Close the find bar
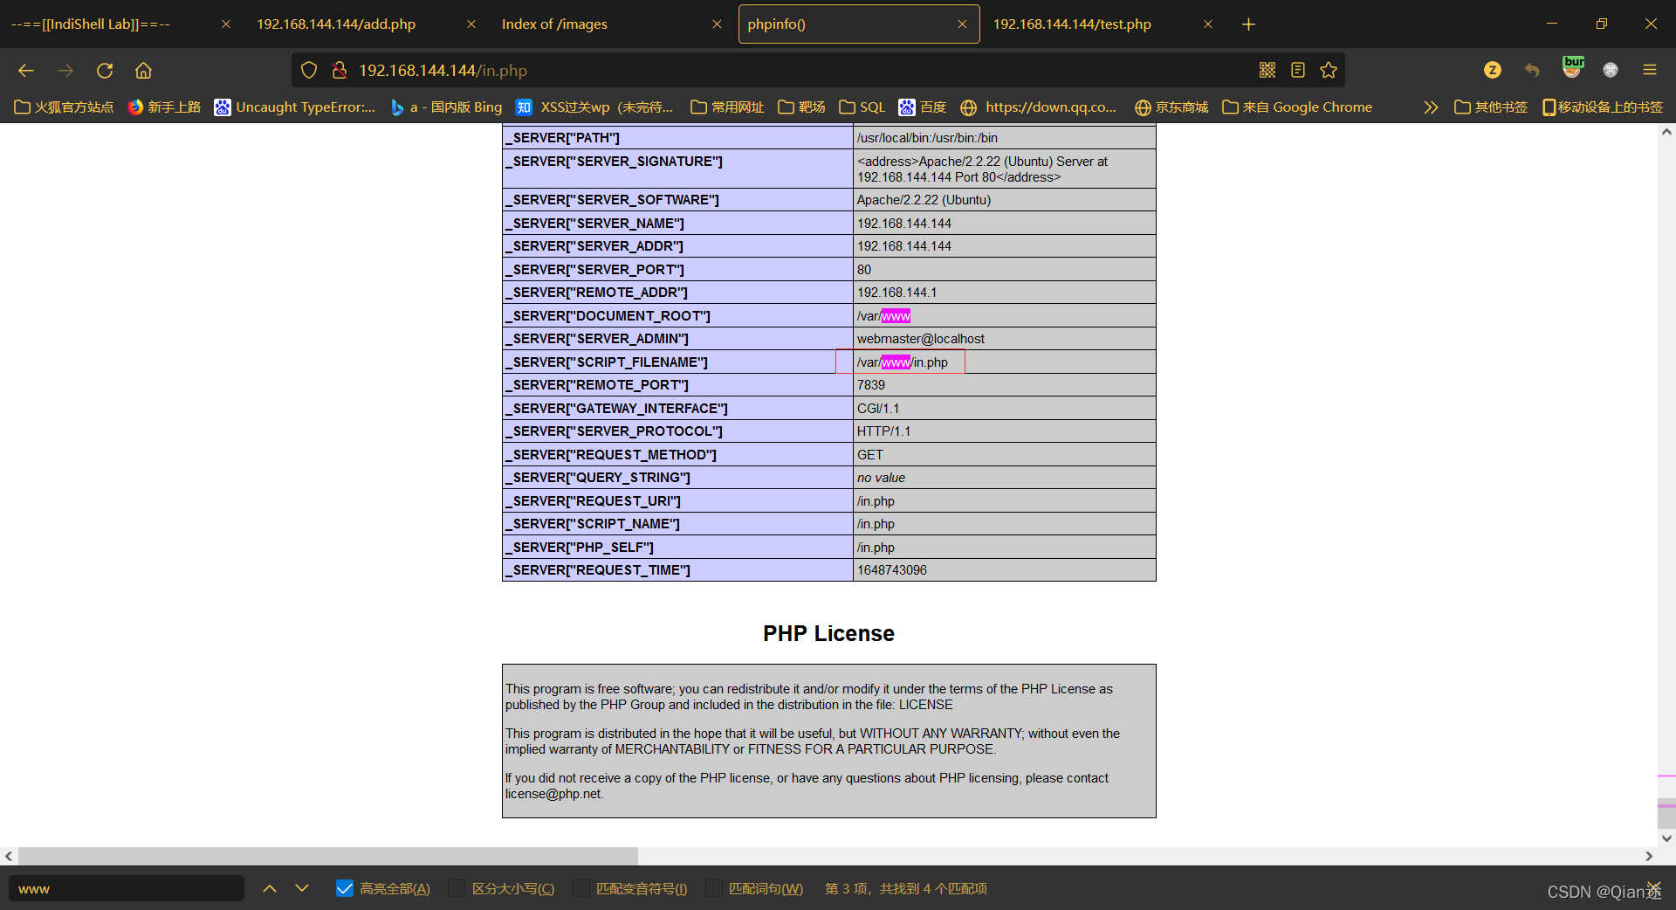The height and width of the screenshot is (910, 1676). (1653, 888)
